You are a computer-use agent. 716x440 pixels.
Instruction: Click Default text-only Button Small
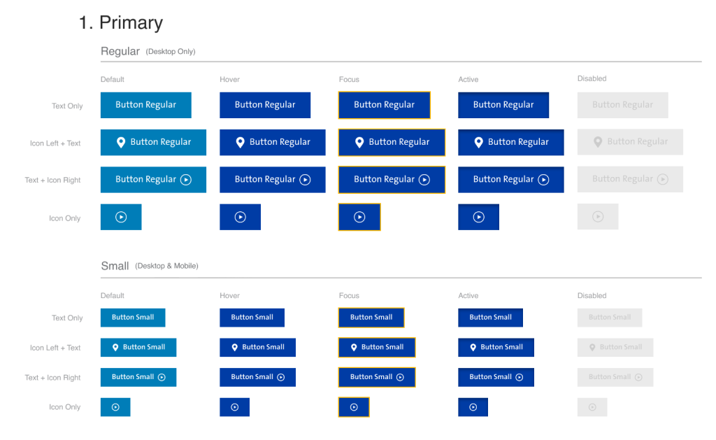point(133,318)
